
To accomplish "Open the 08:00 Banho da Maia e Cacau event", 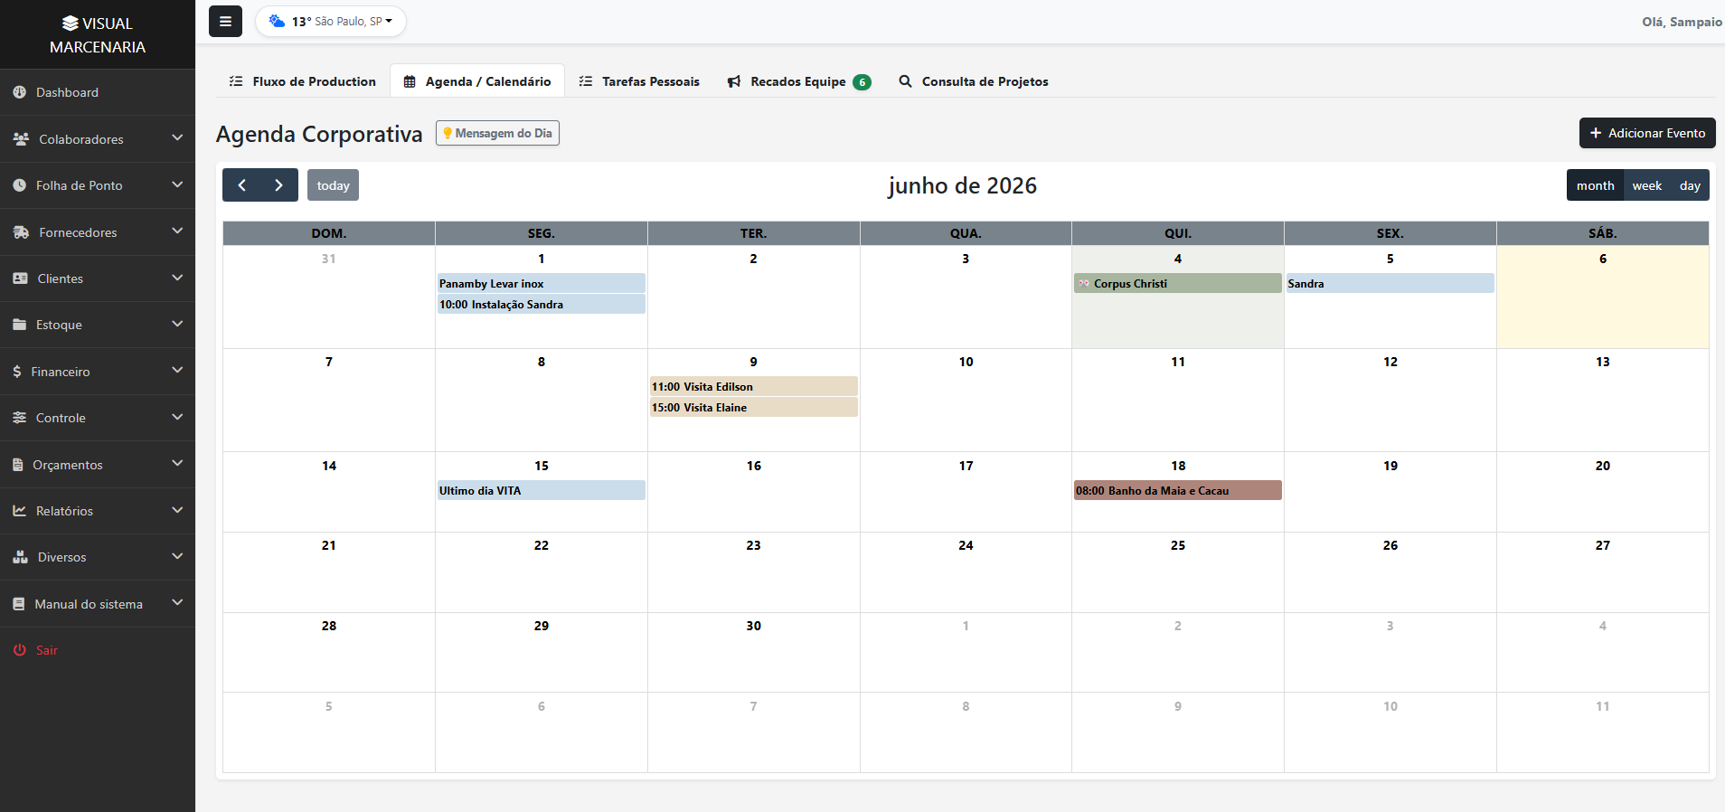I will pyautogui.click(x=1178, y=490).
